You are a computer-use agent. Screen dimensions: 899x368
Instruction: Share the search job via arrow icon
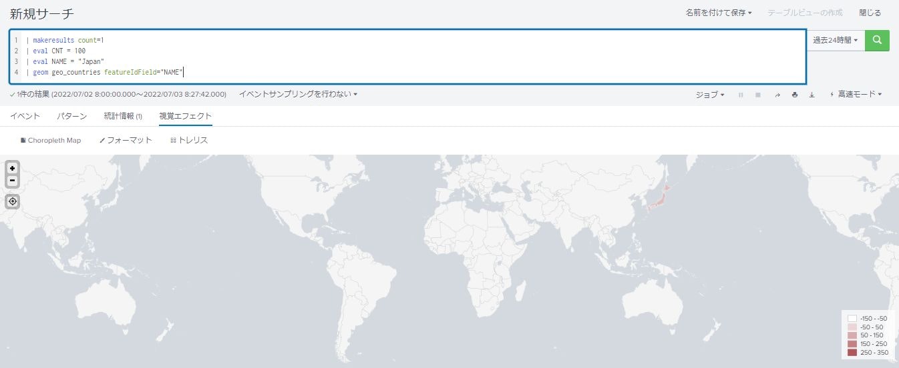(x=777, y=95)
